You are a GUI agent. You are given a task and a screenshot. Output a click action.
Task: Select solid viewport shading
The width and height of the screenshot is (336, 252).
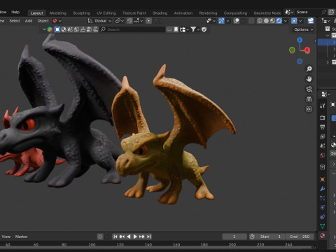coord(266,21)
